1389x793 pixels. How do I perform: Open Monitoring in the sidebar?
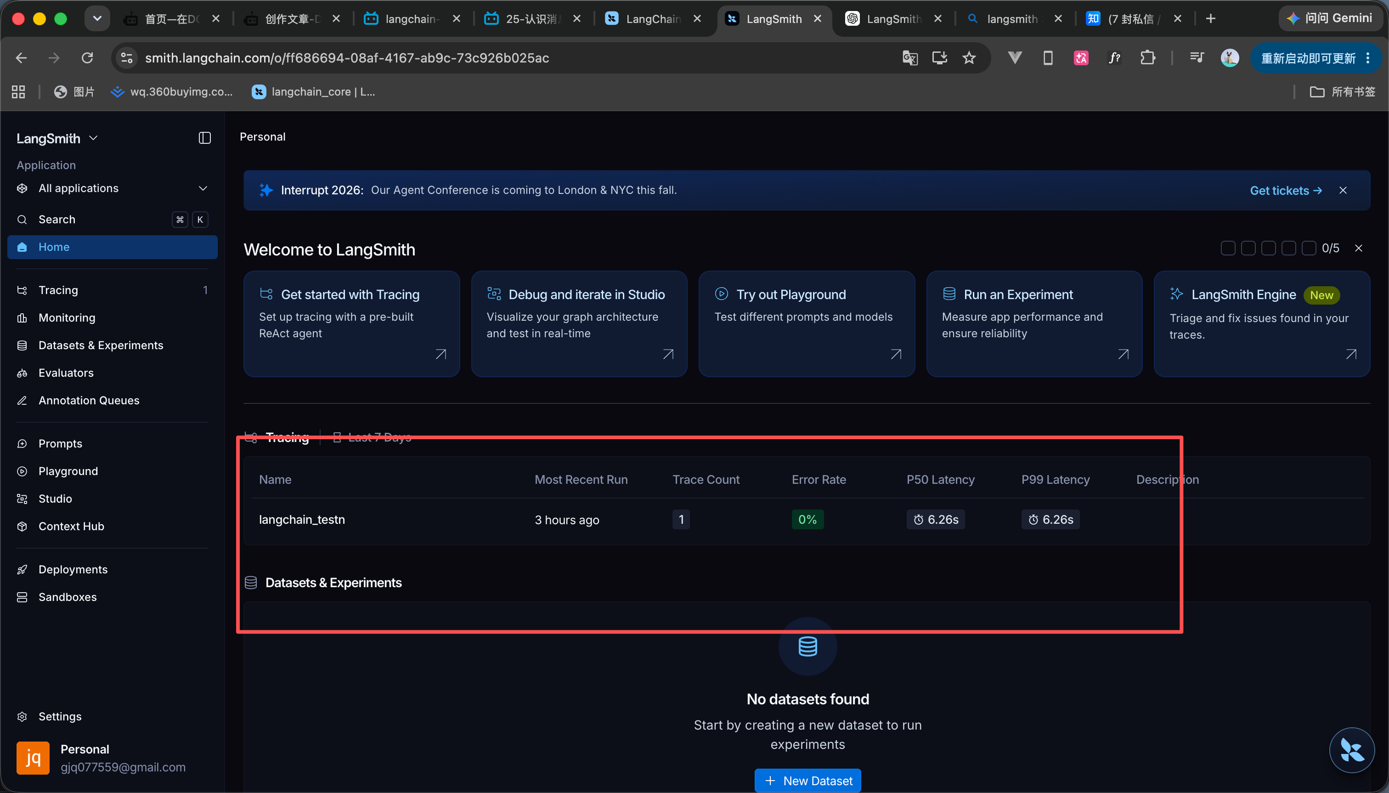click(x=112, y=317)
